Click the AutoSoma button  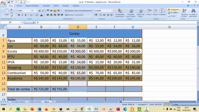click(x=174, y=10)
